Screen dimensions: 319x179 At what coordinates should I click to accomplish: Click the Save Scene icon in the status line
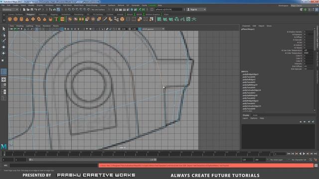[x=32, y=9]
